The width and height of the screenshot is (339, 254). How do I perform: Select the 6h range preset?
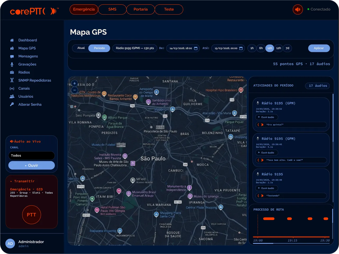[x=261, y=48]
